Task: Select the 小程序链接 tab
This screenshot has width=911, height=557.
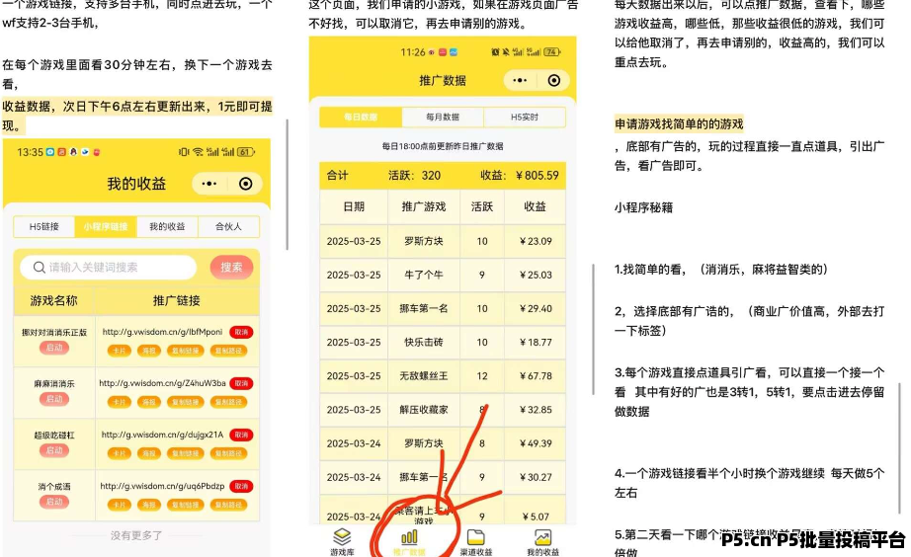Action: point(106,227)
